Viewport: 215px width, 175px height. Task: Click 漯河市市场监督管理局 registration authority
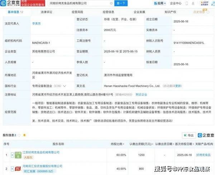coord(118,75)
